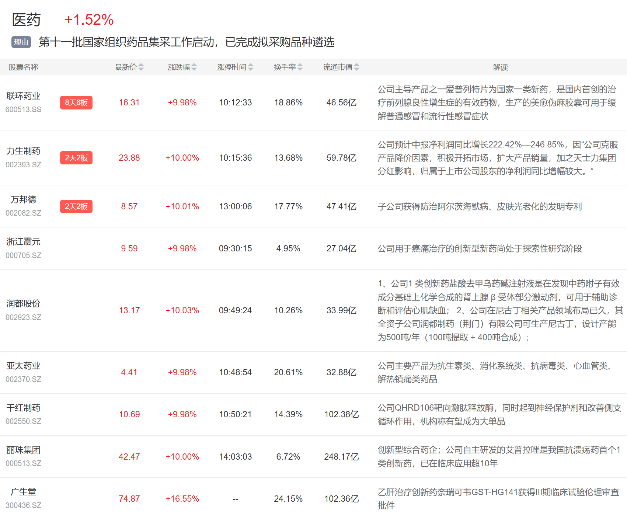
Task: Click the 2天2板 badge for 力生制药
Action: click(76, 158)
